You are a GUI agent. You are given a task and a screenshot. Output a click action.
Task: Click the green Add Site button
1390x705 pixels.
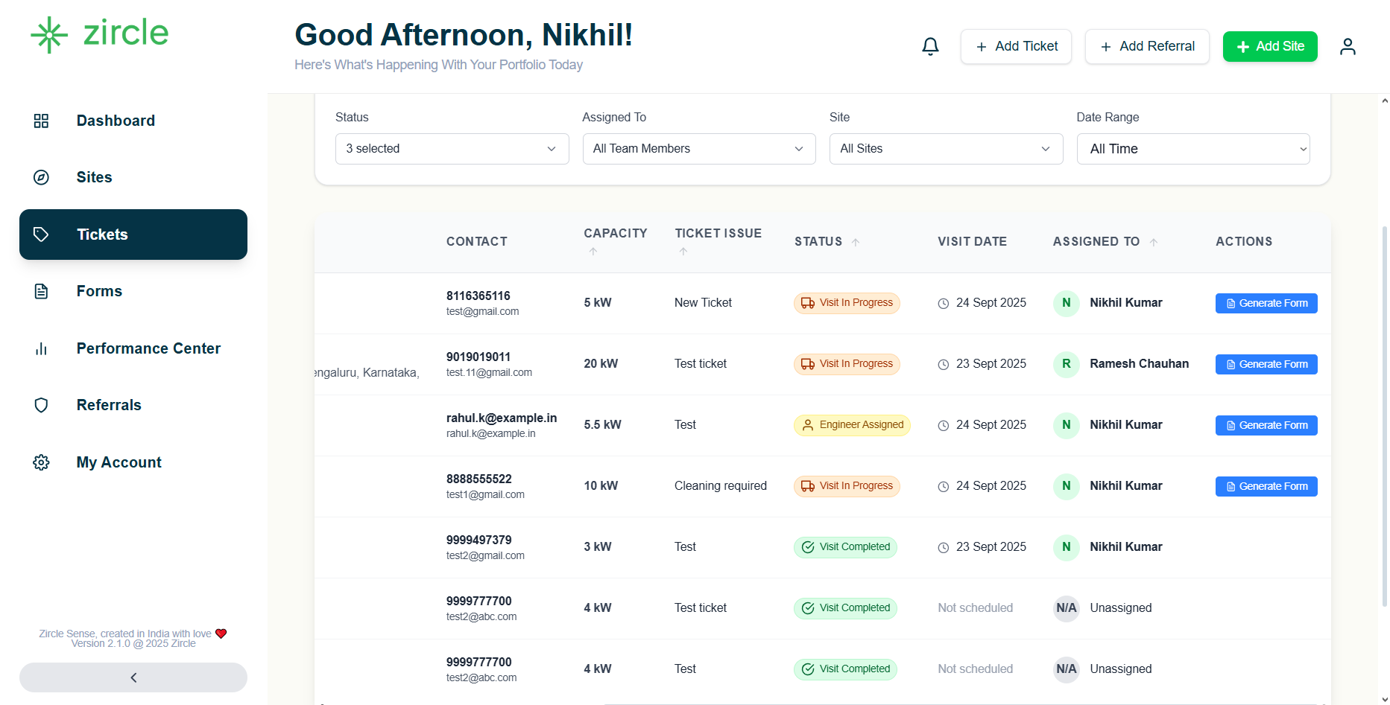tap(1269, 46)
